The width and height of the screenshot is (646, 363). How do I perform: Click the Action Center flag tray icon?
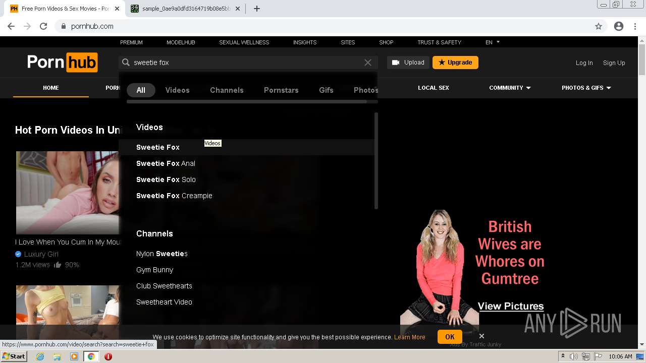(598, 356)
